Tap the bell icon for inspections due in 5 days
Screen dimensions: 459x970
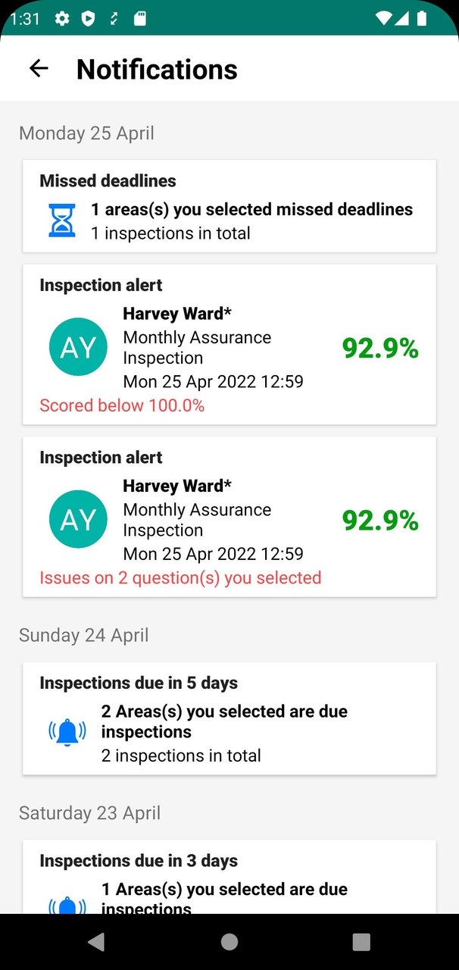coord(67,732)
